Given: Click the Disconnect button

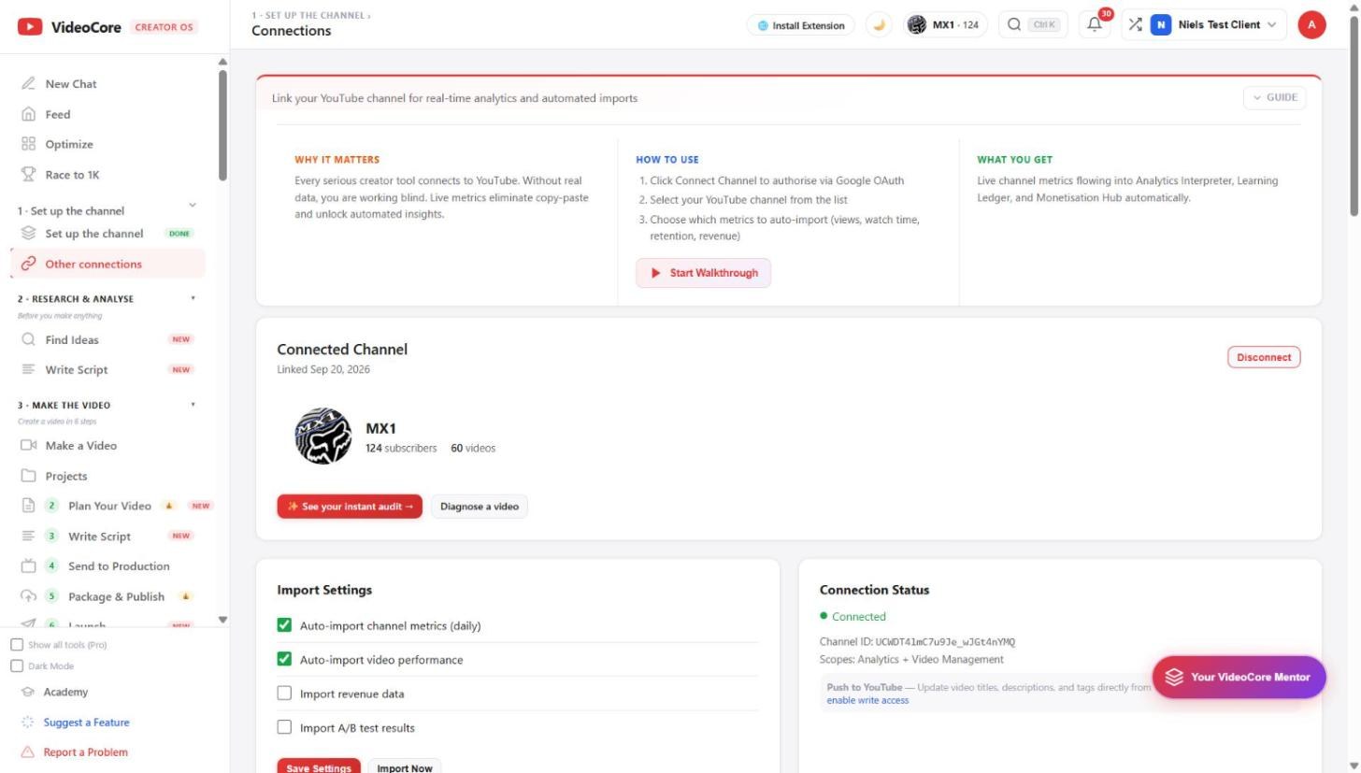Looking at the screenshot, I should point(1264,357).
